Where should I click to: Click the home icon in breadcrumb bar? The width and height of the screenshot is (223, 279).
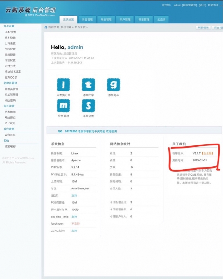tap(46, 27)
